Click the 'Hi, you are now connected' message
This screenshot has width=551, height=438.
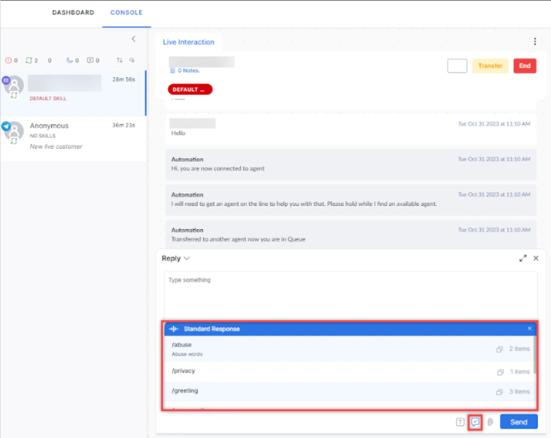click(x=351, y=164)
